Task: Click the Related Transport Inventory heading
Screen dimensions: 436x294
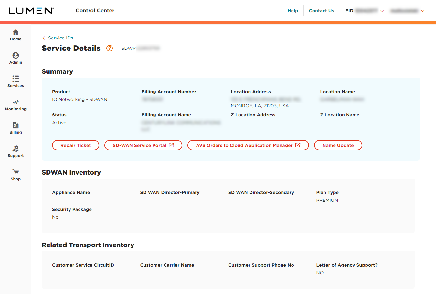Action: click(88, 245)
